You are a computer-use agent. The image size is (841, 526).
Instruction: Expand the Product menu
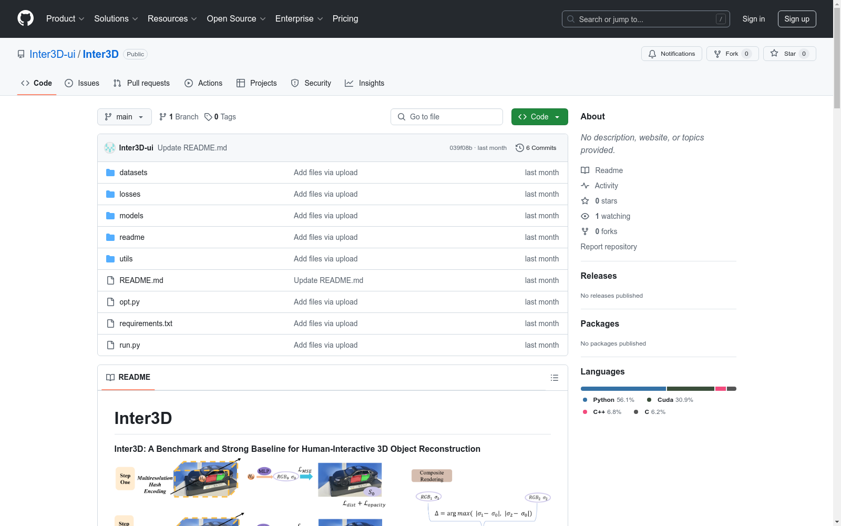pyautogui.click(x=65, y=18)
